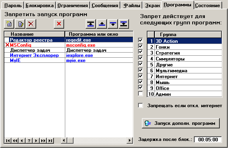
Task: Click the add new program entry icon
Action: click(x=9, y=24)
